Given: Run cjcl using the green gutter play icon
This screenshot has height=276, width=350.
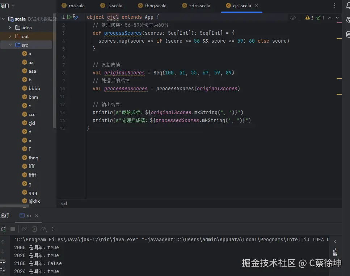Looking at the screenshot, I should click(x=69, y=17).
